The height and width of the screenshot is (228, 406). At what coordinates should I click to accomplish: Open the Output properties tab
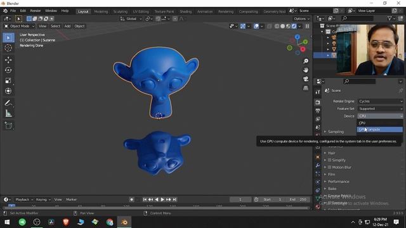318,111
